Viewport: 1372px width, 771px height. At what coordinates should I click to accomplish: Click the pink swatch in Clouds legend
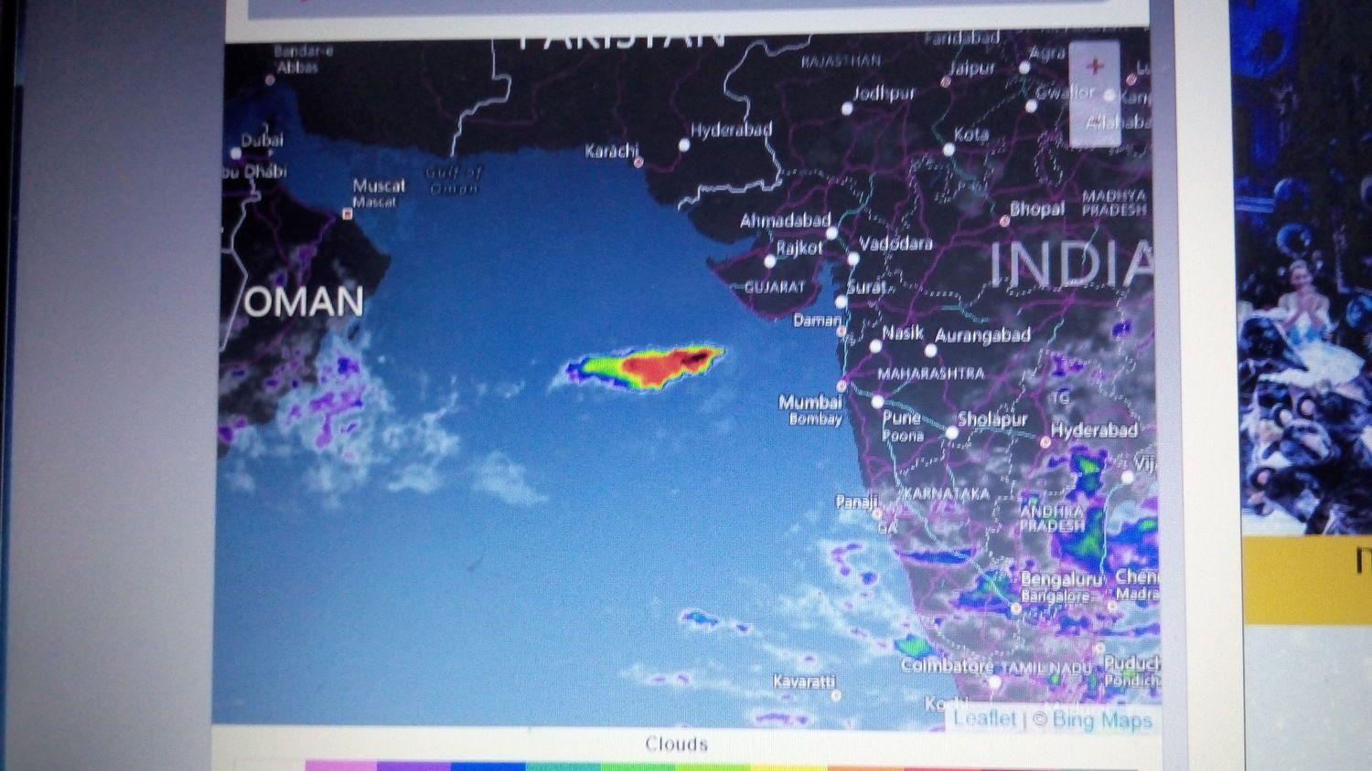pos(340,766)
